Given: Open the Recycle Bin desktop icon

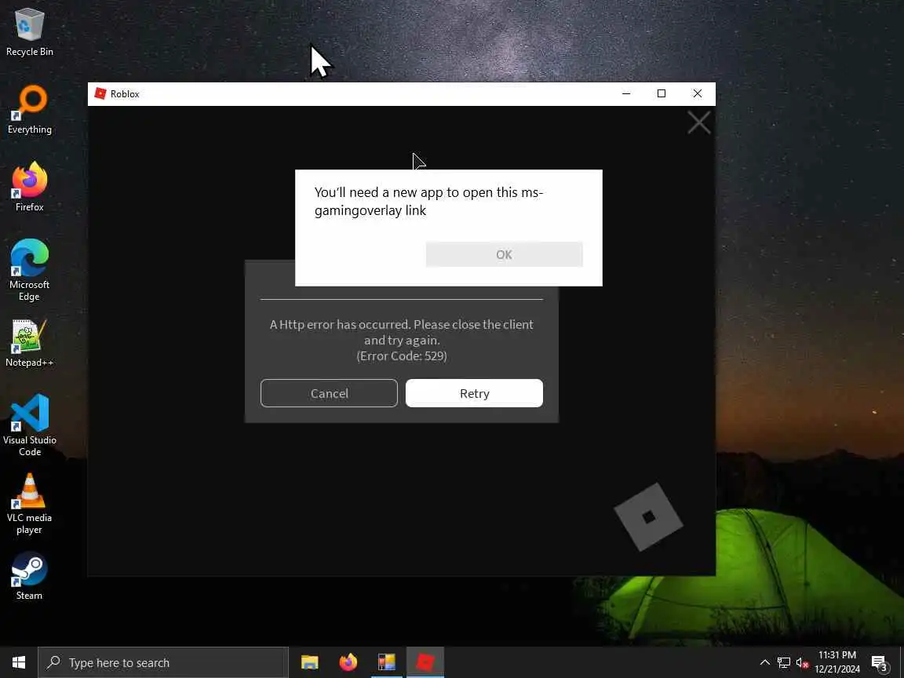Looking at the screenshot, I should [x=29, y=33].
